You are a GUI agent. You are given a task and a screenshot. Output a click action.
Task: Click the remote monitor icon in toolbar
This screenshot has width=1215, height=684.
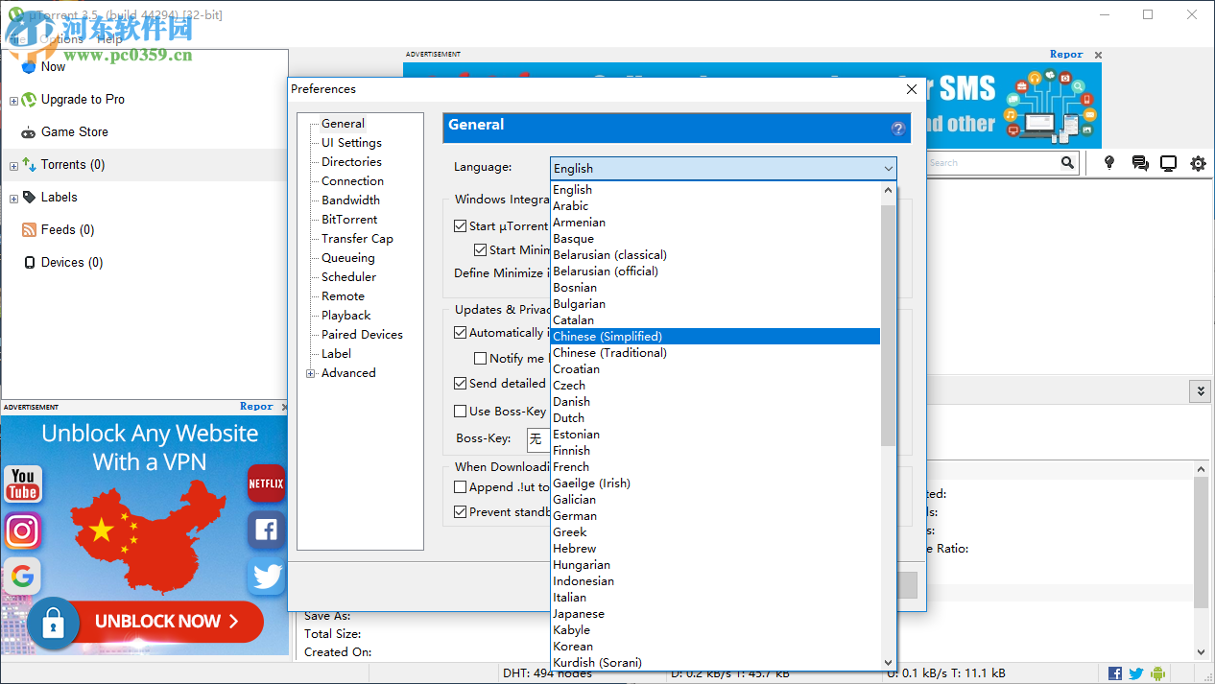point(1168,163)
